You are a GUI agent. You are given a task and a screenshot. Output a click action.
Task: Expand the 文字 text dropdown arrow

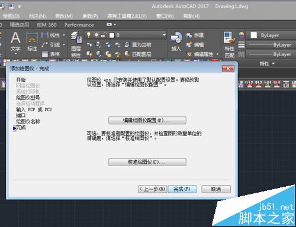15,54
